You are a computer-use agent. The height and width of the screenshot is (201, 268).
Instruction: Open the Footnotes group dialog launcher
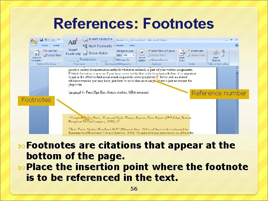pyautogui.click(x=97, y=64)
